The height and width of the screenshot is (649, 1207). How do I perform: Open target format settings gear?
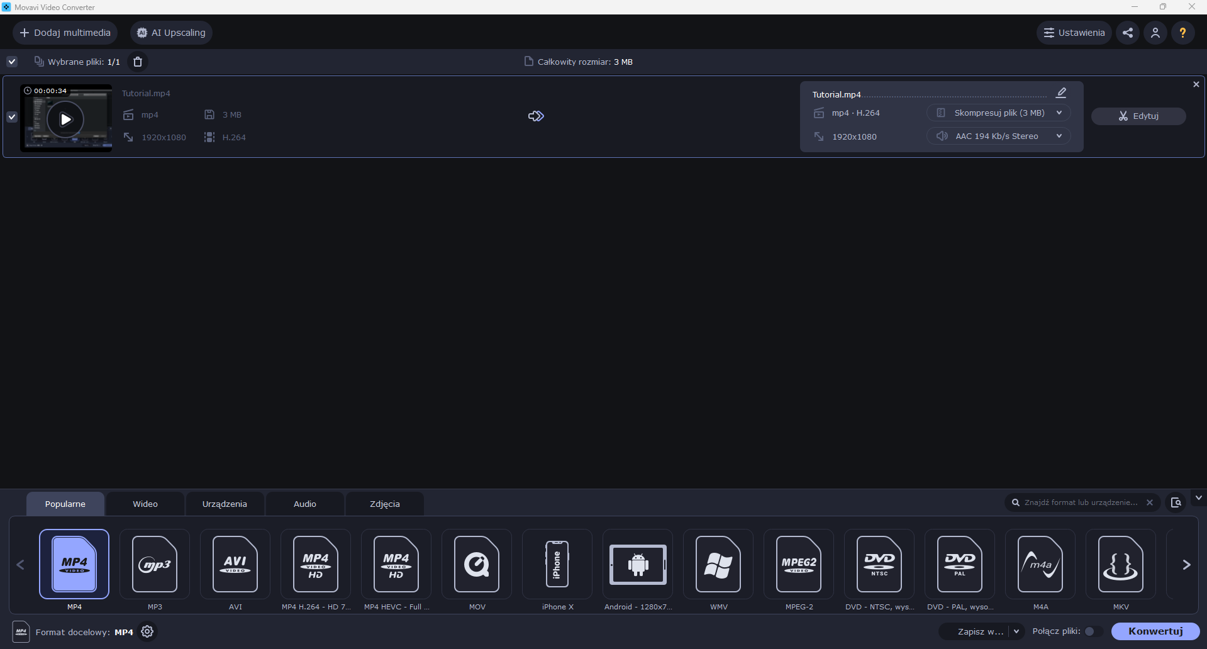[x=147, y=631]
